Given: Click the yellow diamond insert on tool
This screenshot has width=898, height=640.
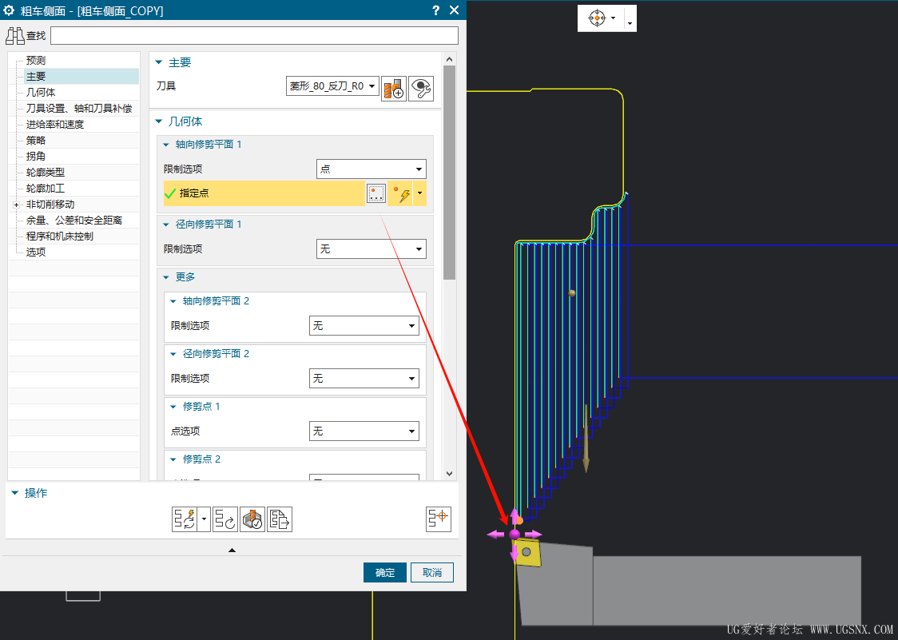Looking at the screenshot, I should tap(529, 552).
